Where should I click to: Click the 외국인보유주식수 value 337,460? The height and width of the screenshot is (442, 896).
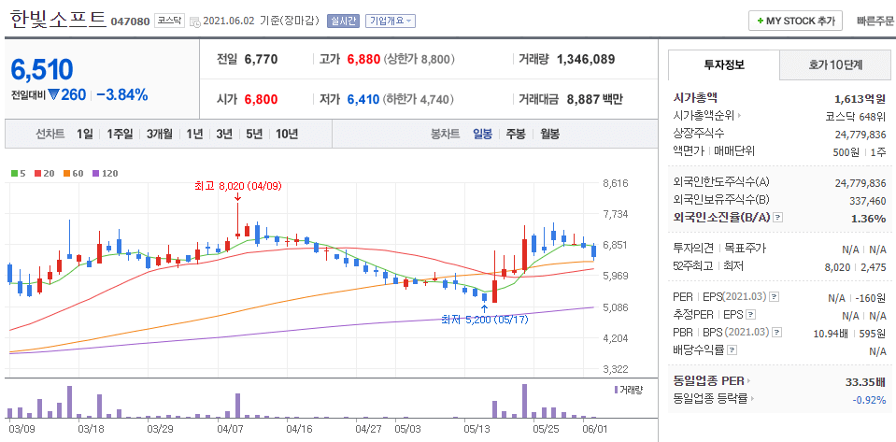pyautogui.click(x=868, y=201)
